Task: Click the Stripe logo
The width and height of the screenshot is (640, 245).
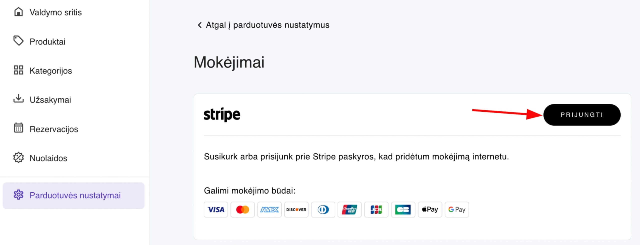Action: pyautogui.click(x=222, y=114)
